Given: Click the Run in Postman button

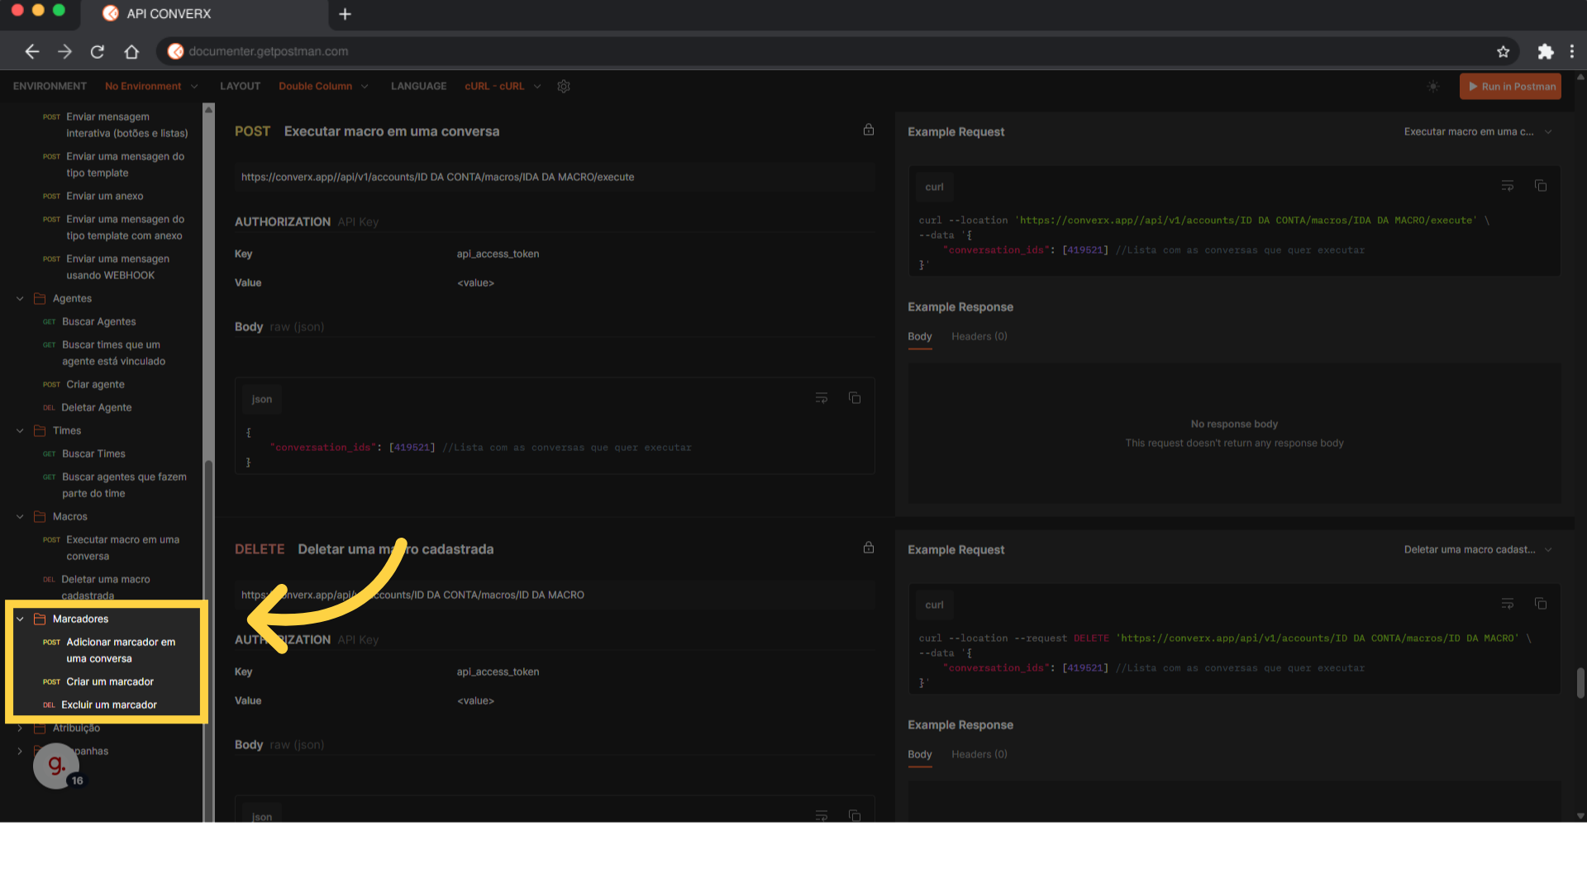Looking at the screenshot, I should [x=1510, y=86].
